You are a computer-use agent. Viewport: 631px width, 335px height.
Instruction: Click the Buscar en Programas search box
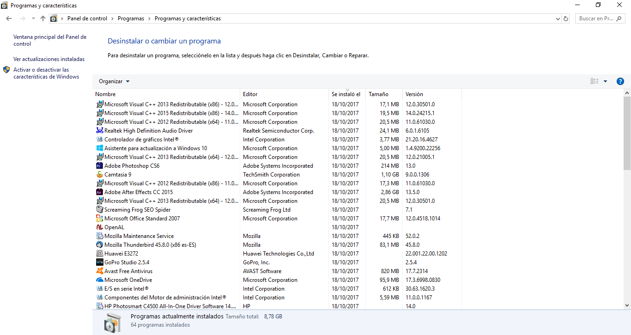(x=600, y=18)
